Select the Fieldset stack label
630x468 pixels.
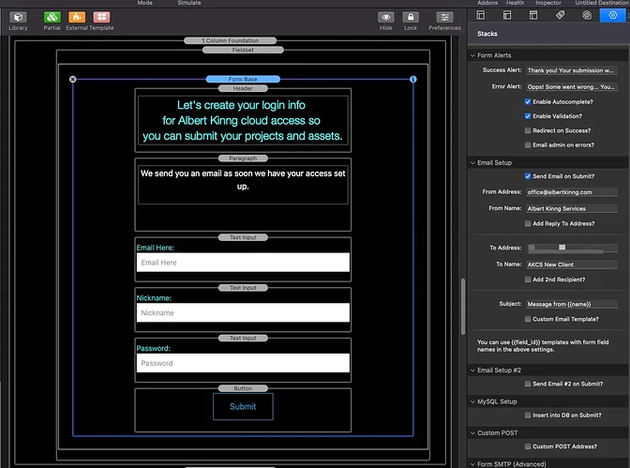pyautogui.click(x=243, y=51)
